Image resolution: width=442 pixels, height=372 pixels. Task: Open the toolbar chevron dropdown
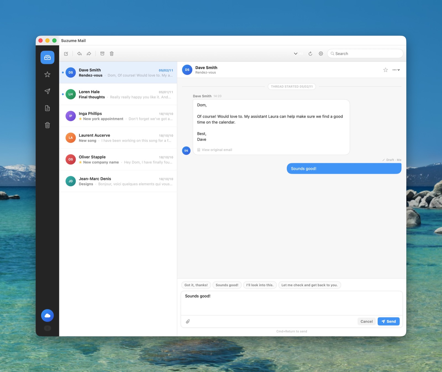296,54
